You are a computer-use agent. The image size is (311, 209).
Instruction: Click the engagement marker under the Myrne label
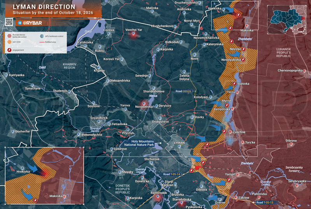point(227,105)
